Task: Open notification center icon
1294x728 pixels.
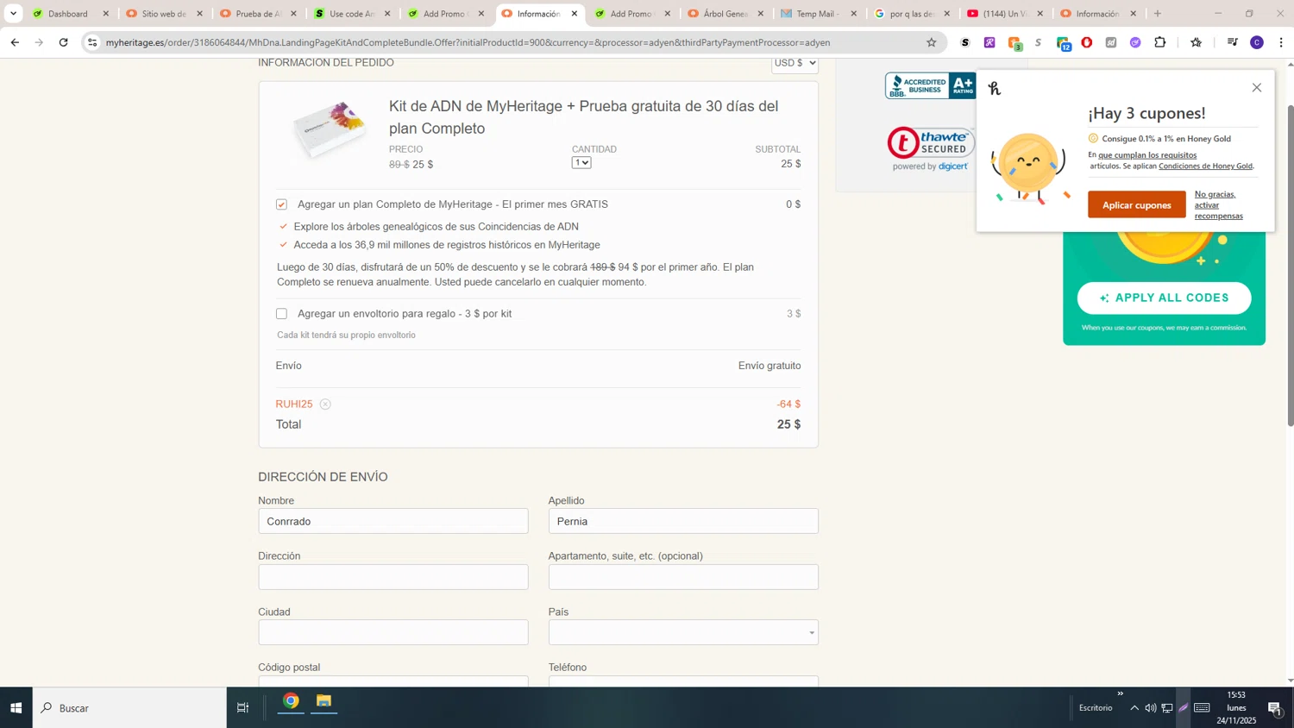Action: point(1275,708)
